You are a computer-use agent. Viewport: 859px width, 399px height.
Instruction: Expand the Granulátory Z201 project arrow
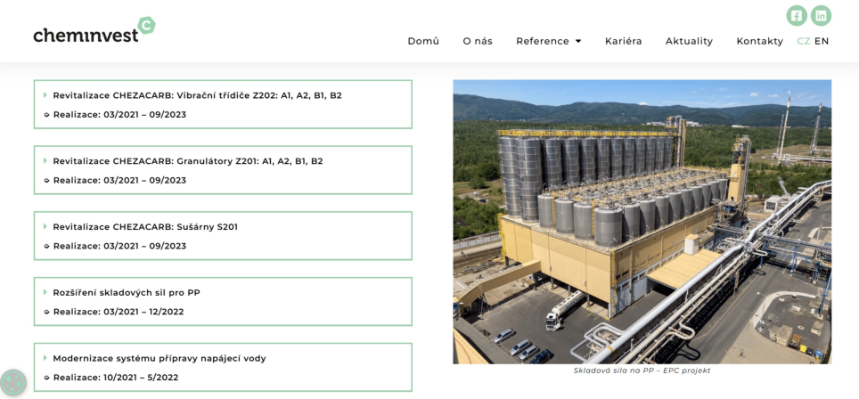[x=45, y=160]
